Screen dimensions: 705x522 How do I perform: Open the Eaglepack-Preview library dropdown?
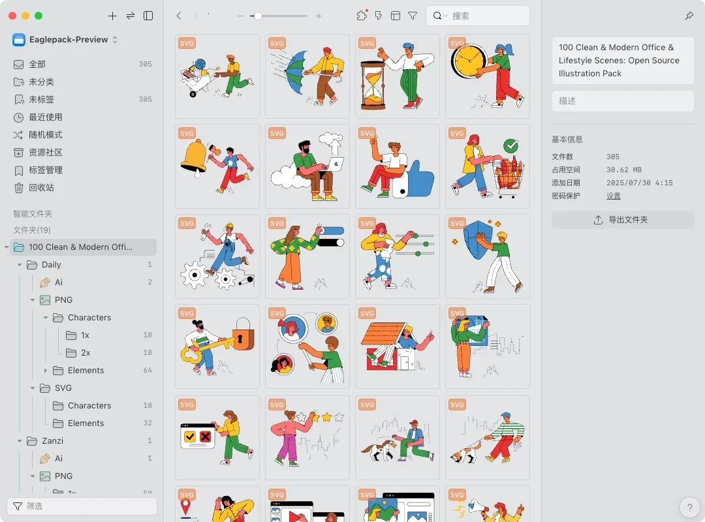tap(65, 40)
